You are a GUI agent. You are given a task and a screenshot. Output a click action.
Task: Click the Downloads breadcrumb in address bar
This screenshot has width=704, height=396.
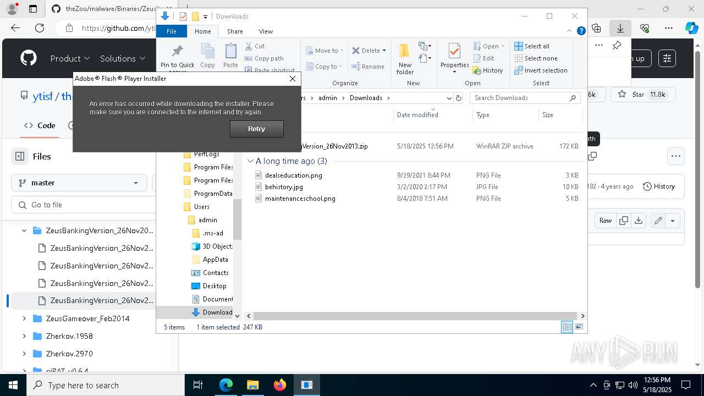[366, 98]
